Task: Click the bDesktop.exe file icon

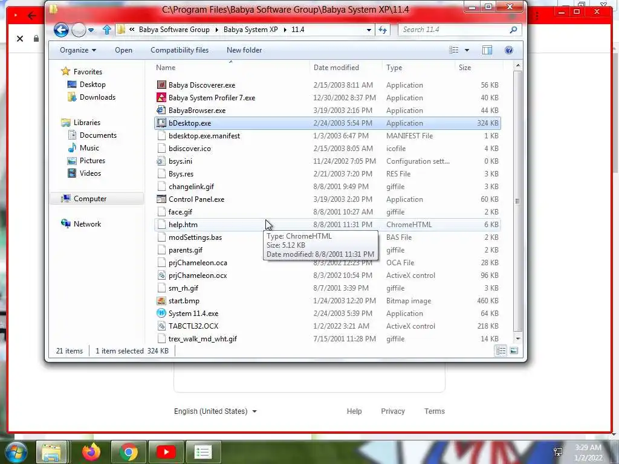Action: [x=161, y=123]
